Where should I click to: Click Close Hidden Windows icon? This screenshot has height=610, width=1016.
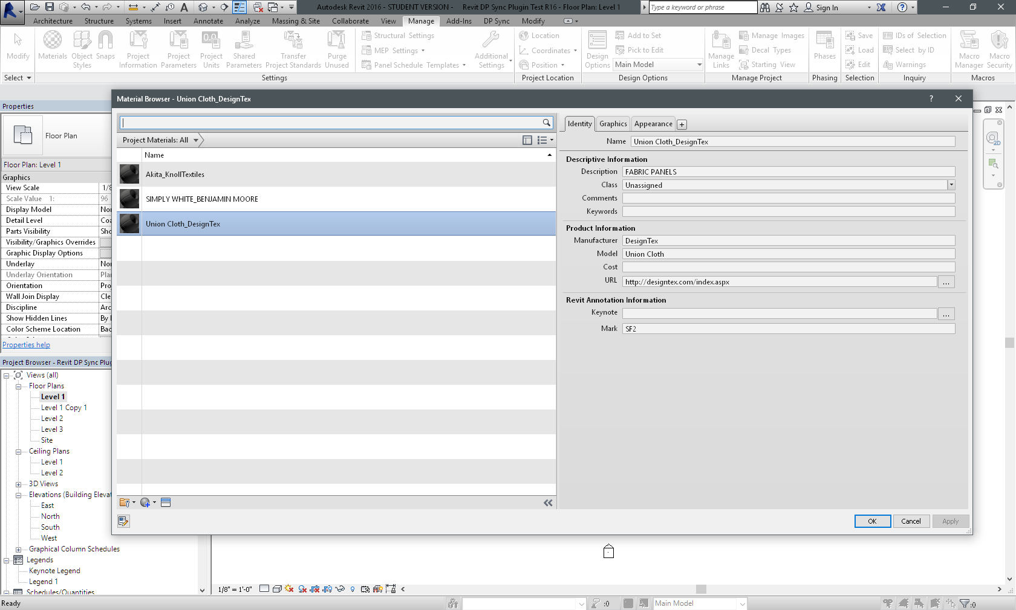point(258,7)
